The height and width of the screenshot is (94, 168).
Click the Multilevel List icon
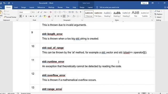[64, 12]
